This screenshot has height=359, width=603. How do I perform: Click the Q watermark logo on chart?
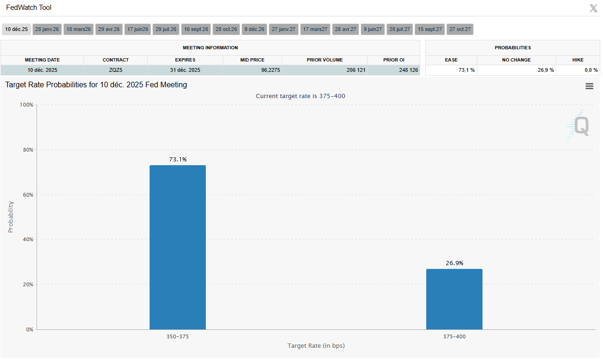(x=580, y=126)
